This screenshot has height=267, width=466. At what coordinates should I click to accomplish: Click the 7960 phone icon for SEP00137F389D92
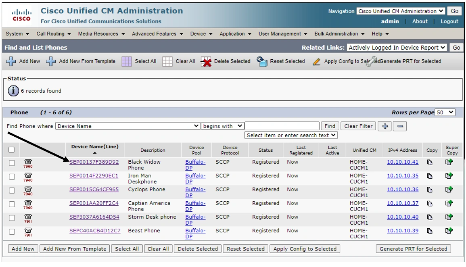pos(28,163)
